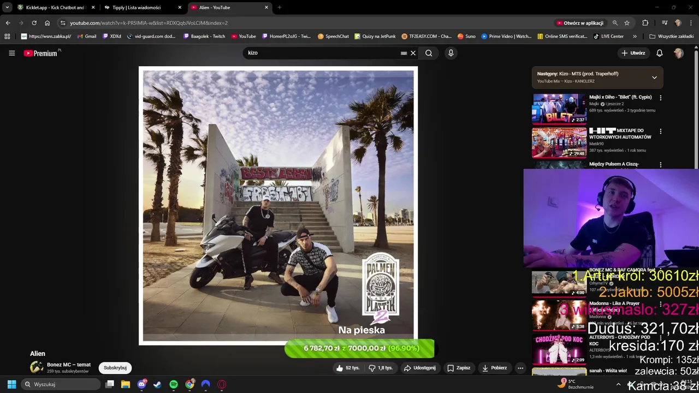Open Chrome three-dot menu

[x=691, y=23]
